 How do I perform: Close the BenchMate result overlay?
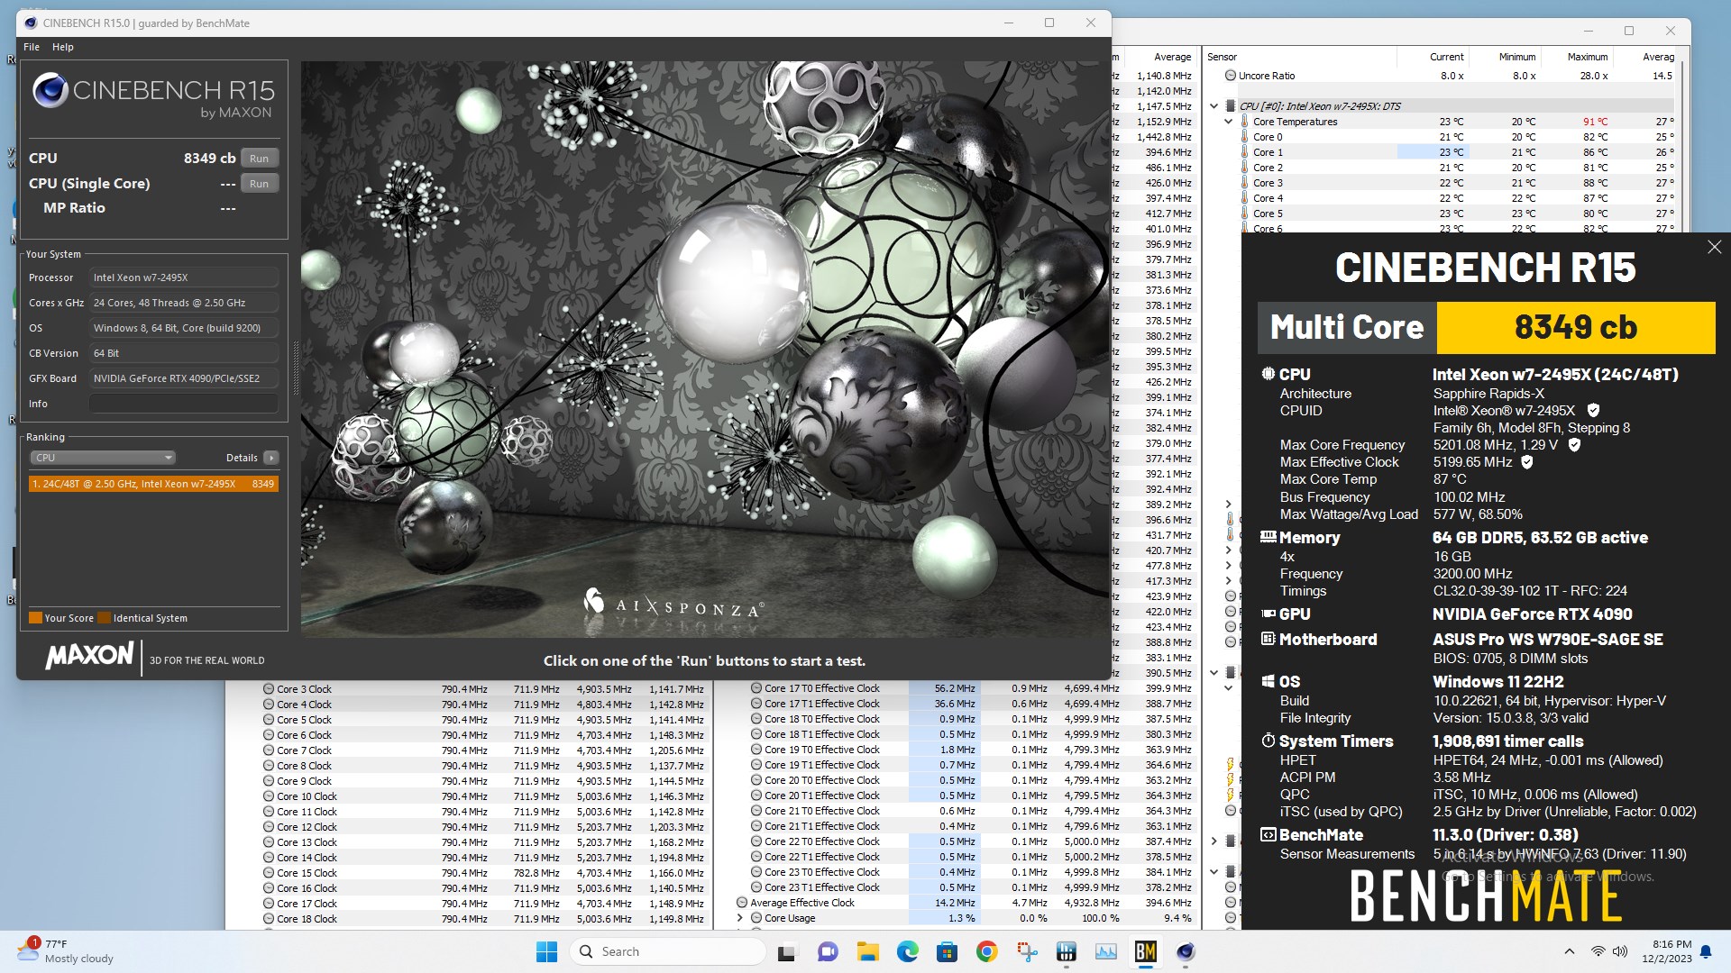click(1714, 247)
